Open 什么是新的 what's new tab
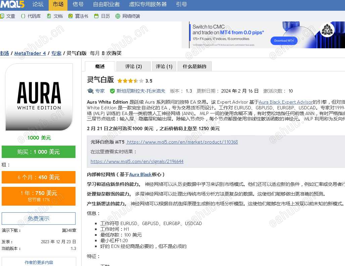This screenshot has width=345, height=266. click(x=195, y=66)
